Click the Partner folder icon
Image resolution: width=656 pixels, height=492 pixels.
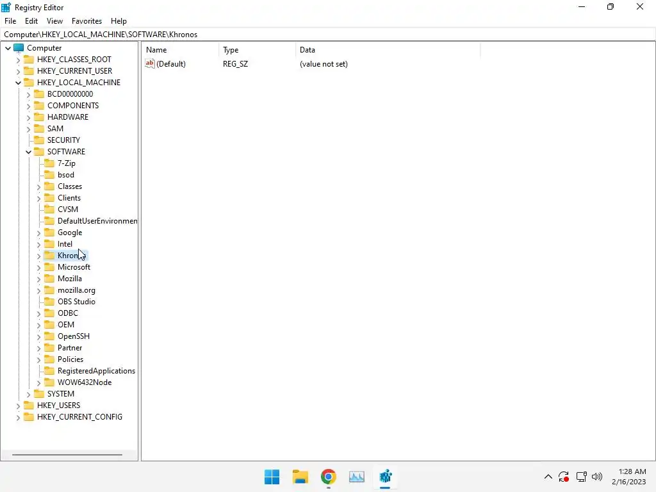click(49, 347)
